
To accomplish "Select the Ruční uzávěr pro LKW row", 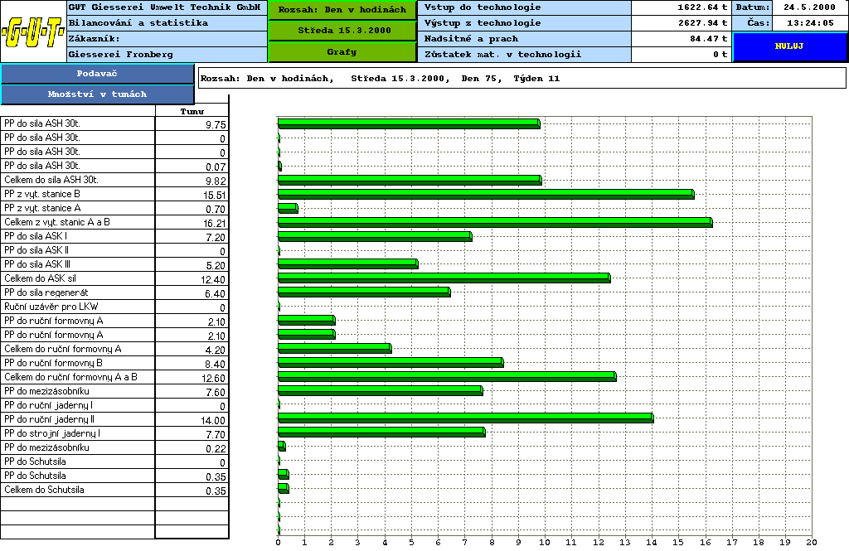I will click(77, 307).
